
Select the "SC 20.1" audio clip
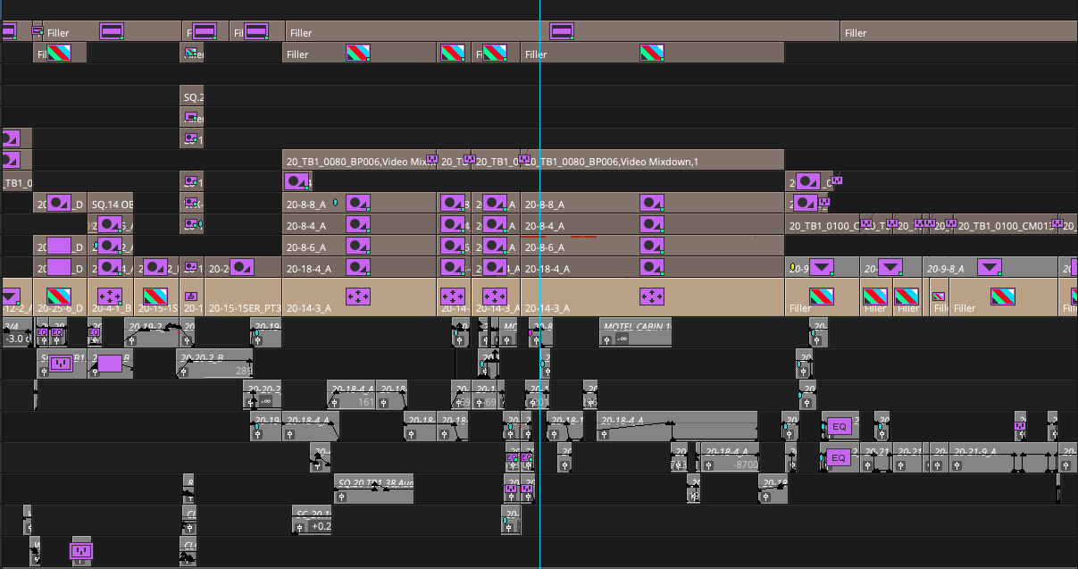point(312,520)
